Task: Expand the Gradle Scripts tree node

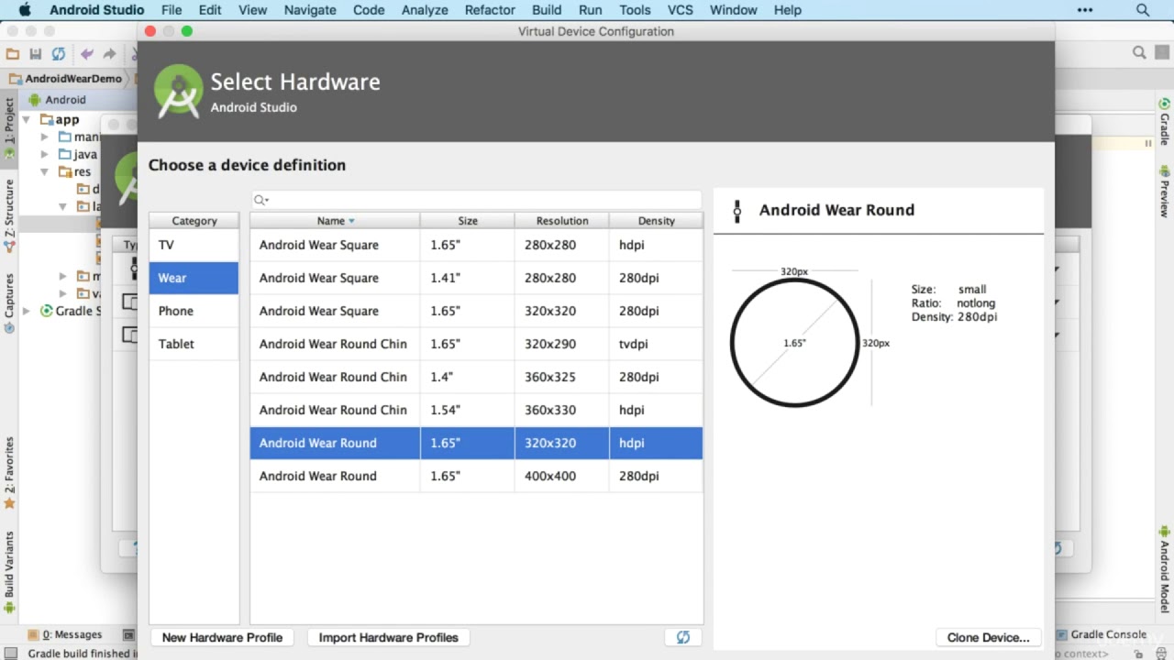Action: pos(27,311)
